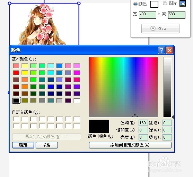Pick the orange basic color swatch
This screenshot has height=177, width=193.
click(25, 87)
